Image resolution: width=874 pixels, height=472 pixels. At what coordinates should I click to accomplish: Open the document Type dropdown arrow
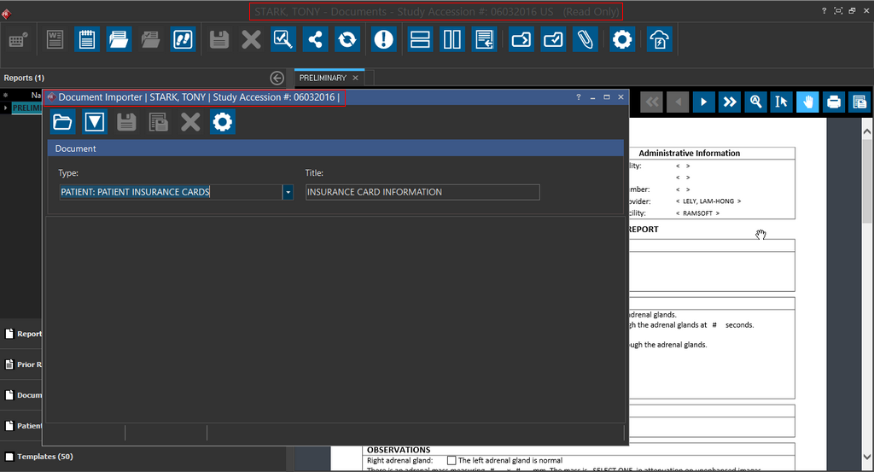(288, 192)
